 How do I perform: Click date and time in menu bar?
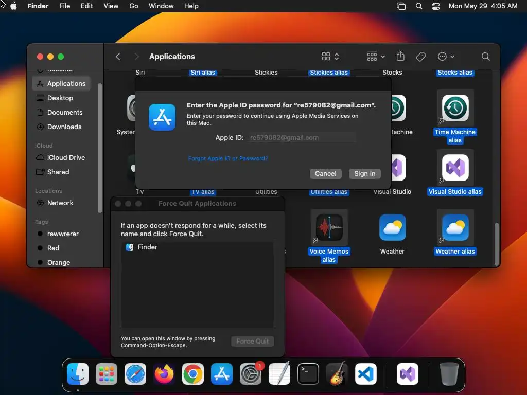(x=483, y=6)
